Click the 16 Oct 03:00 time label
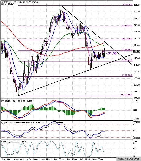 click(97, 159)
